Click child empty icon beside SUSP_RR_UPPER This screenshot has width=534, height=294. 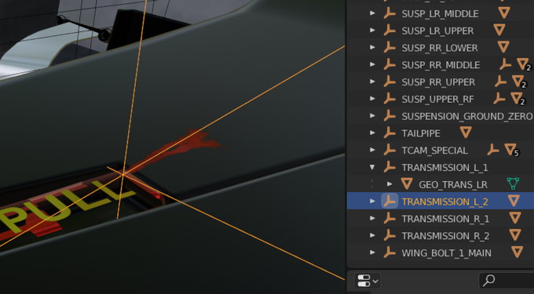pos(501,81)
